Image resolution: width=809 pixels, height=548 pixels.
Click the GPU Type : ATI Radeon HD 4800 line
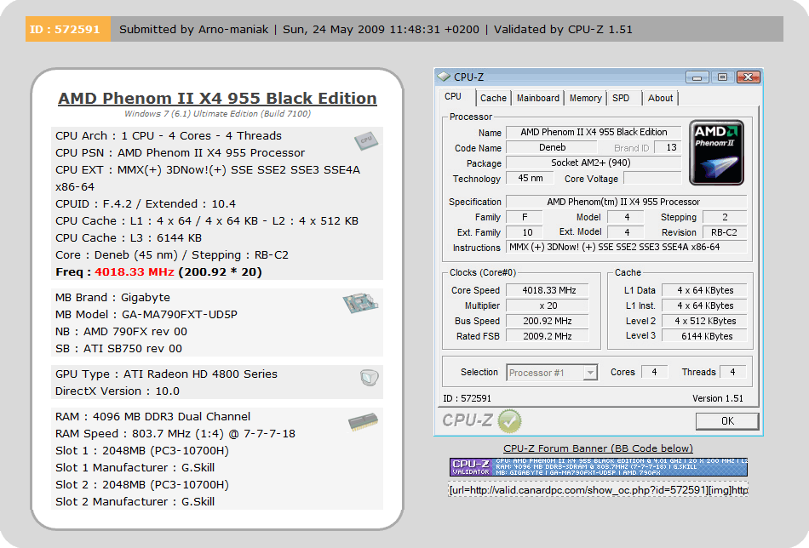(166, 374)
